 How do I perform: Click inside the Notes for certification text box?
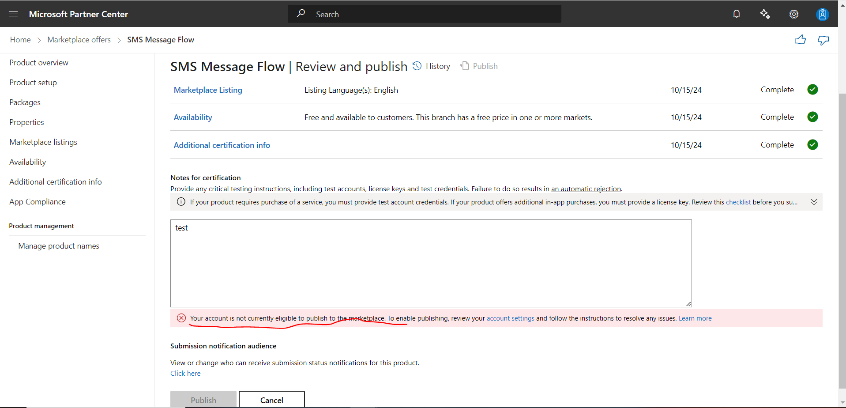(430, 263)
